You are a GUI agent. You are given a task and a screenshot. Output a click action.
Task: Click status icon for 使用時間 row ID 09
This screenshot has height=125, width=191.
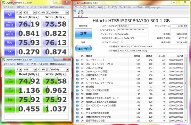tap(77, 87)
